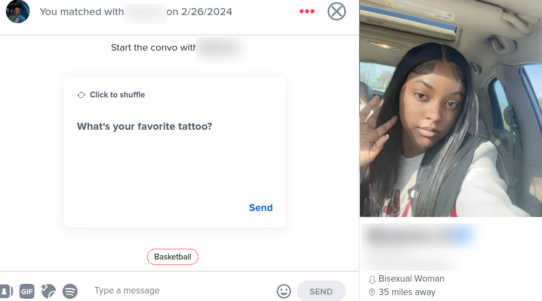542x301 pixels.
Task: Open the red three-dots options menu
Action: (307, 11)
